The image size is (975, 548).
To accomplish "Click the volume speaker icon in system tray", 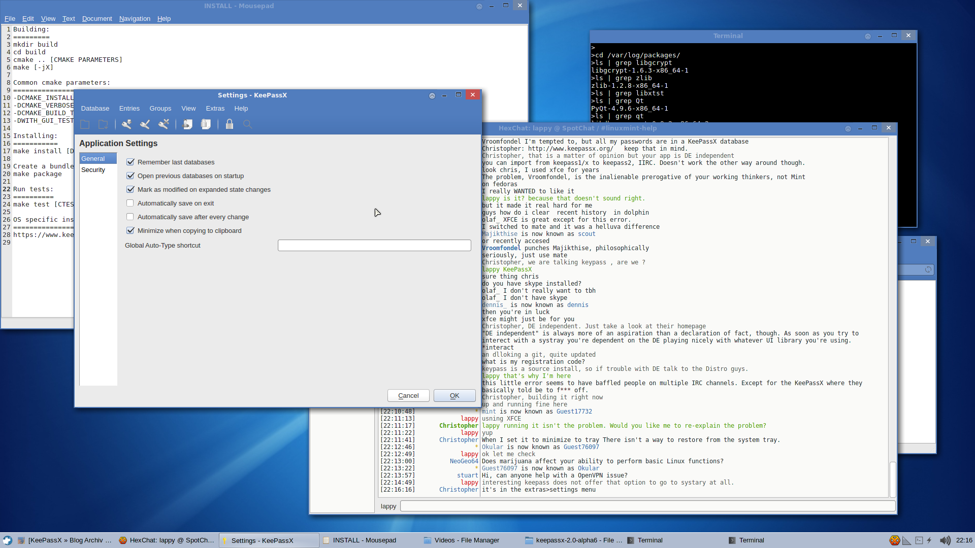I will 945,540.
